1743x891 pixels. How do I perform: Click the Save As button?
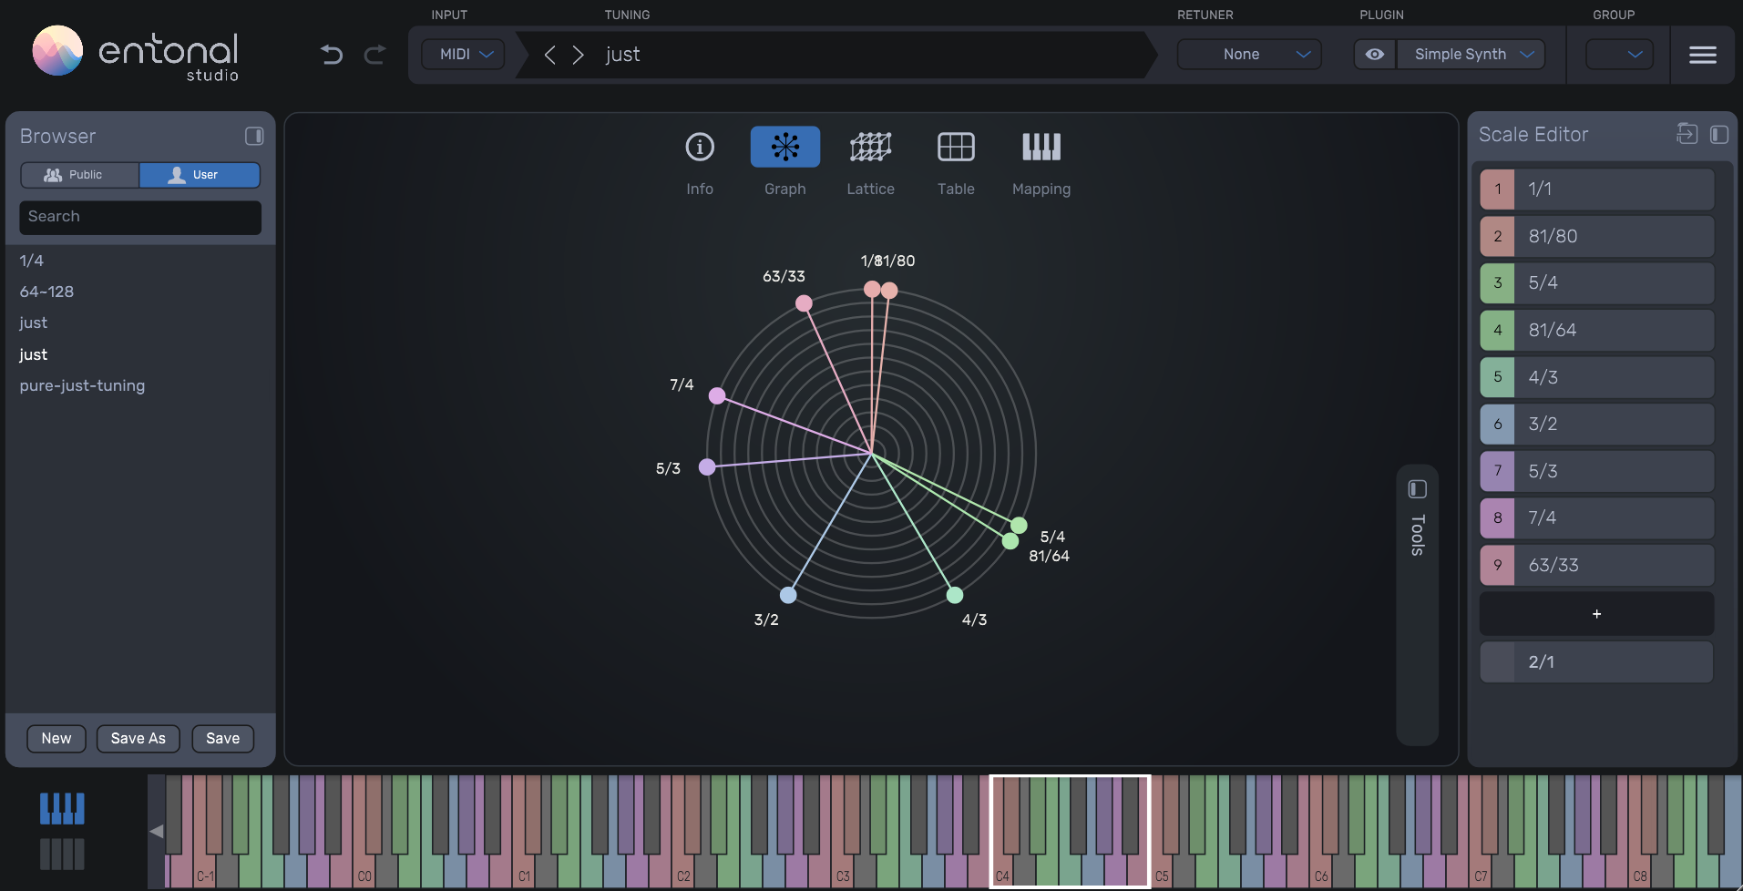138,738
